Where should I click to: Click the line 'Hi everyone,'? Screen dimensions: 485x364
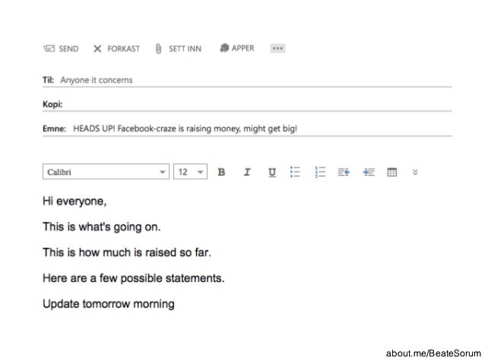(74, 201)
